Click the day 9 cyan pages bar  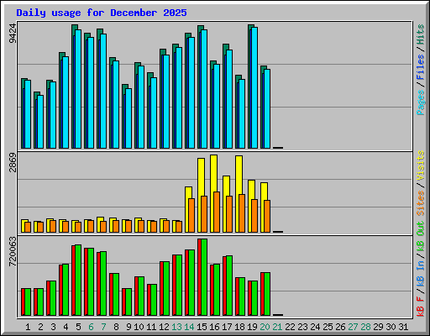tap(128, 118)
